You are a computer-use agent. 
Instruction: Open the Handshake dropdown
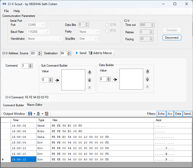pyautogui.click(x=45, y=39)
